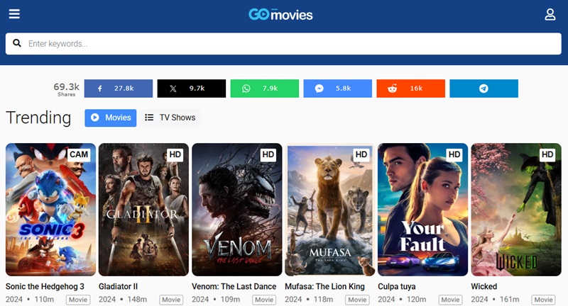568x306 pixels.
Task: Click Movie tag under Wicked
Action: pos(543,300)
